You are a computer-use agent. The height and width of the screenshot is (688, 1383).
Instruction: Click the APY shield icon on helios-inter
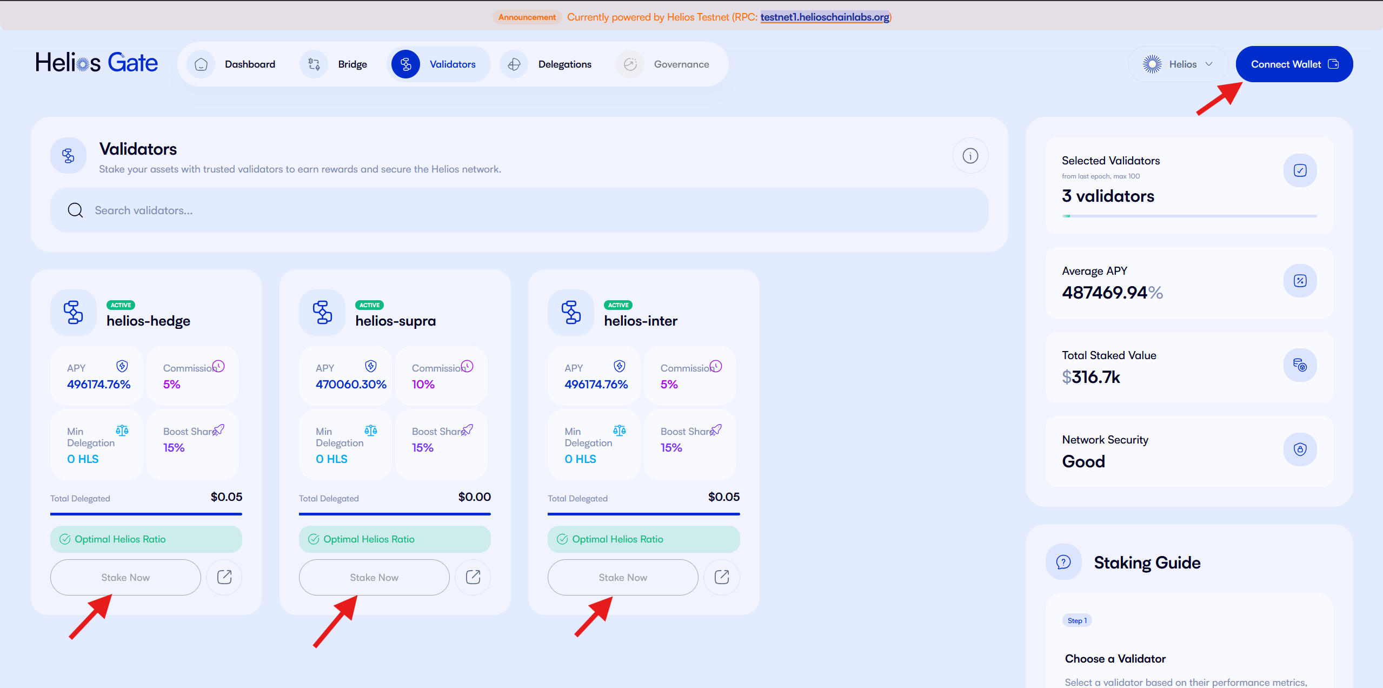pyautogui.click(x=620, y=366)
